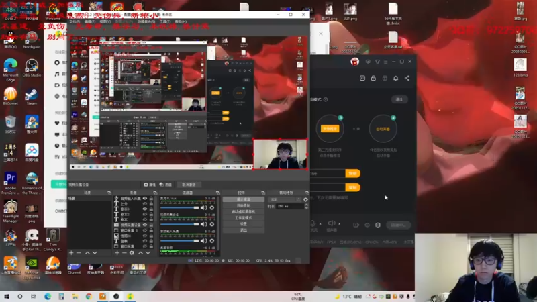
Task: Open transition properties gear icon
Action: [x=305, y=199]
